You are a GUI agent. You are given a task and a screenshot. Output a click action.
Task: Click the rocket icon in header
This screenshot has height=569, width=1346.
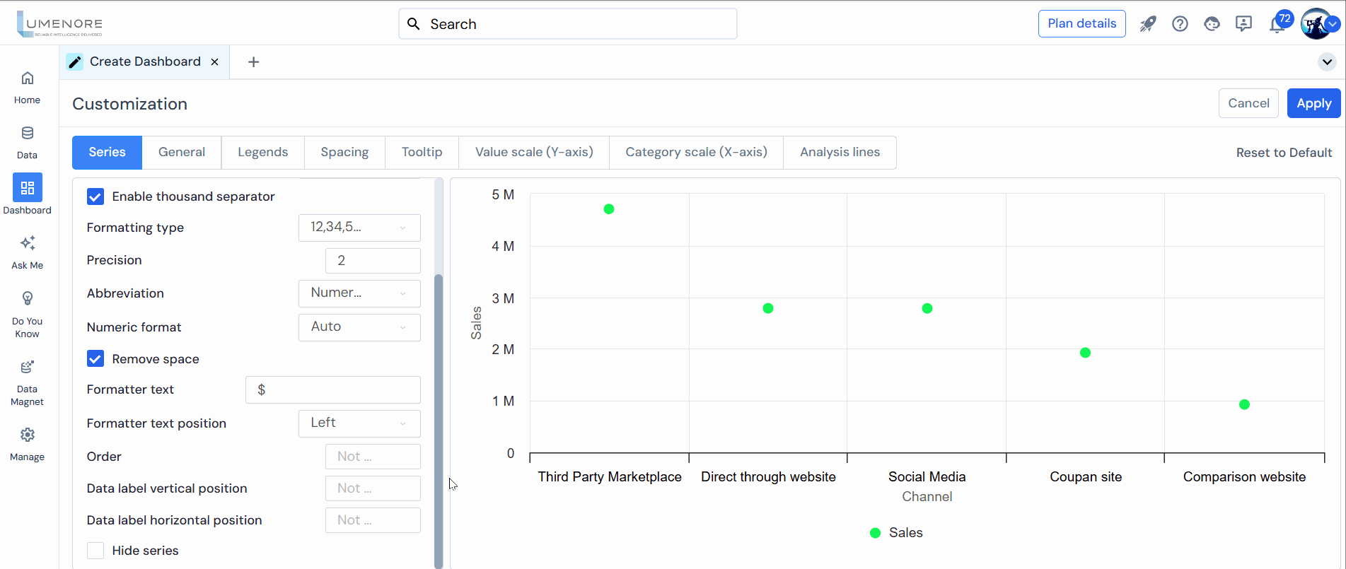[x=1147, y=24]
